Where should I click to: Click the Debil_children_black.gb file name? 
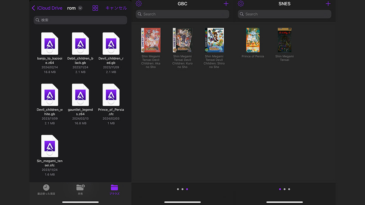click(x=80, y=60)
